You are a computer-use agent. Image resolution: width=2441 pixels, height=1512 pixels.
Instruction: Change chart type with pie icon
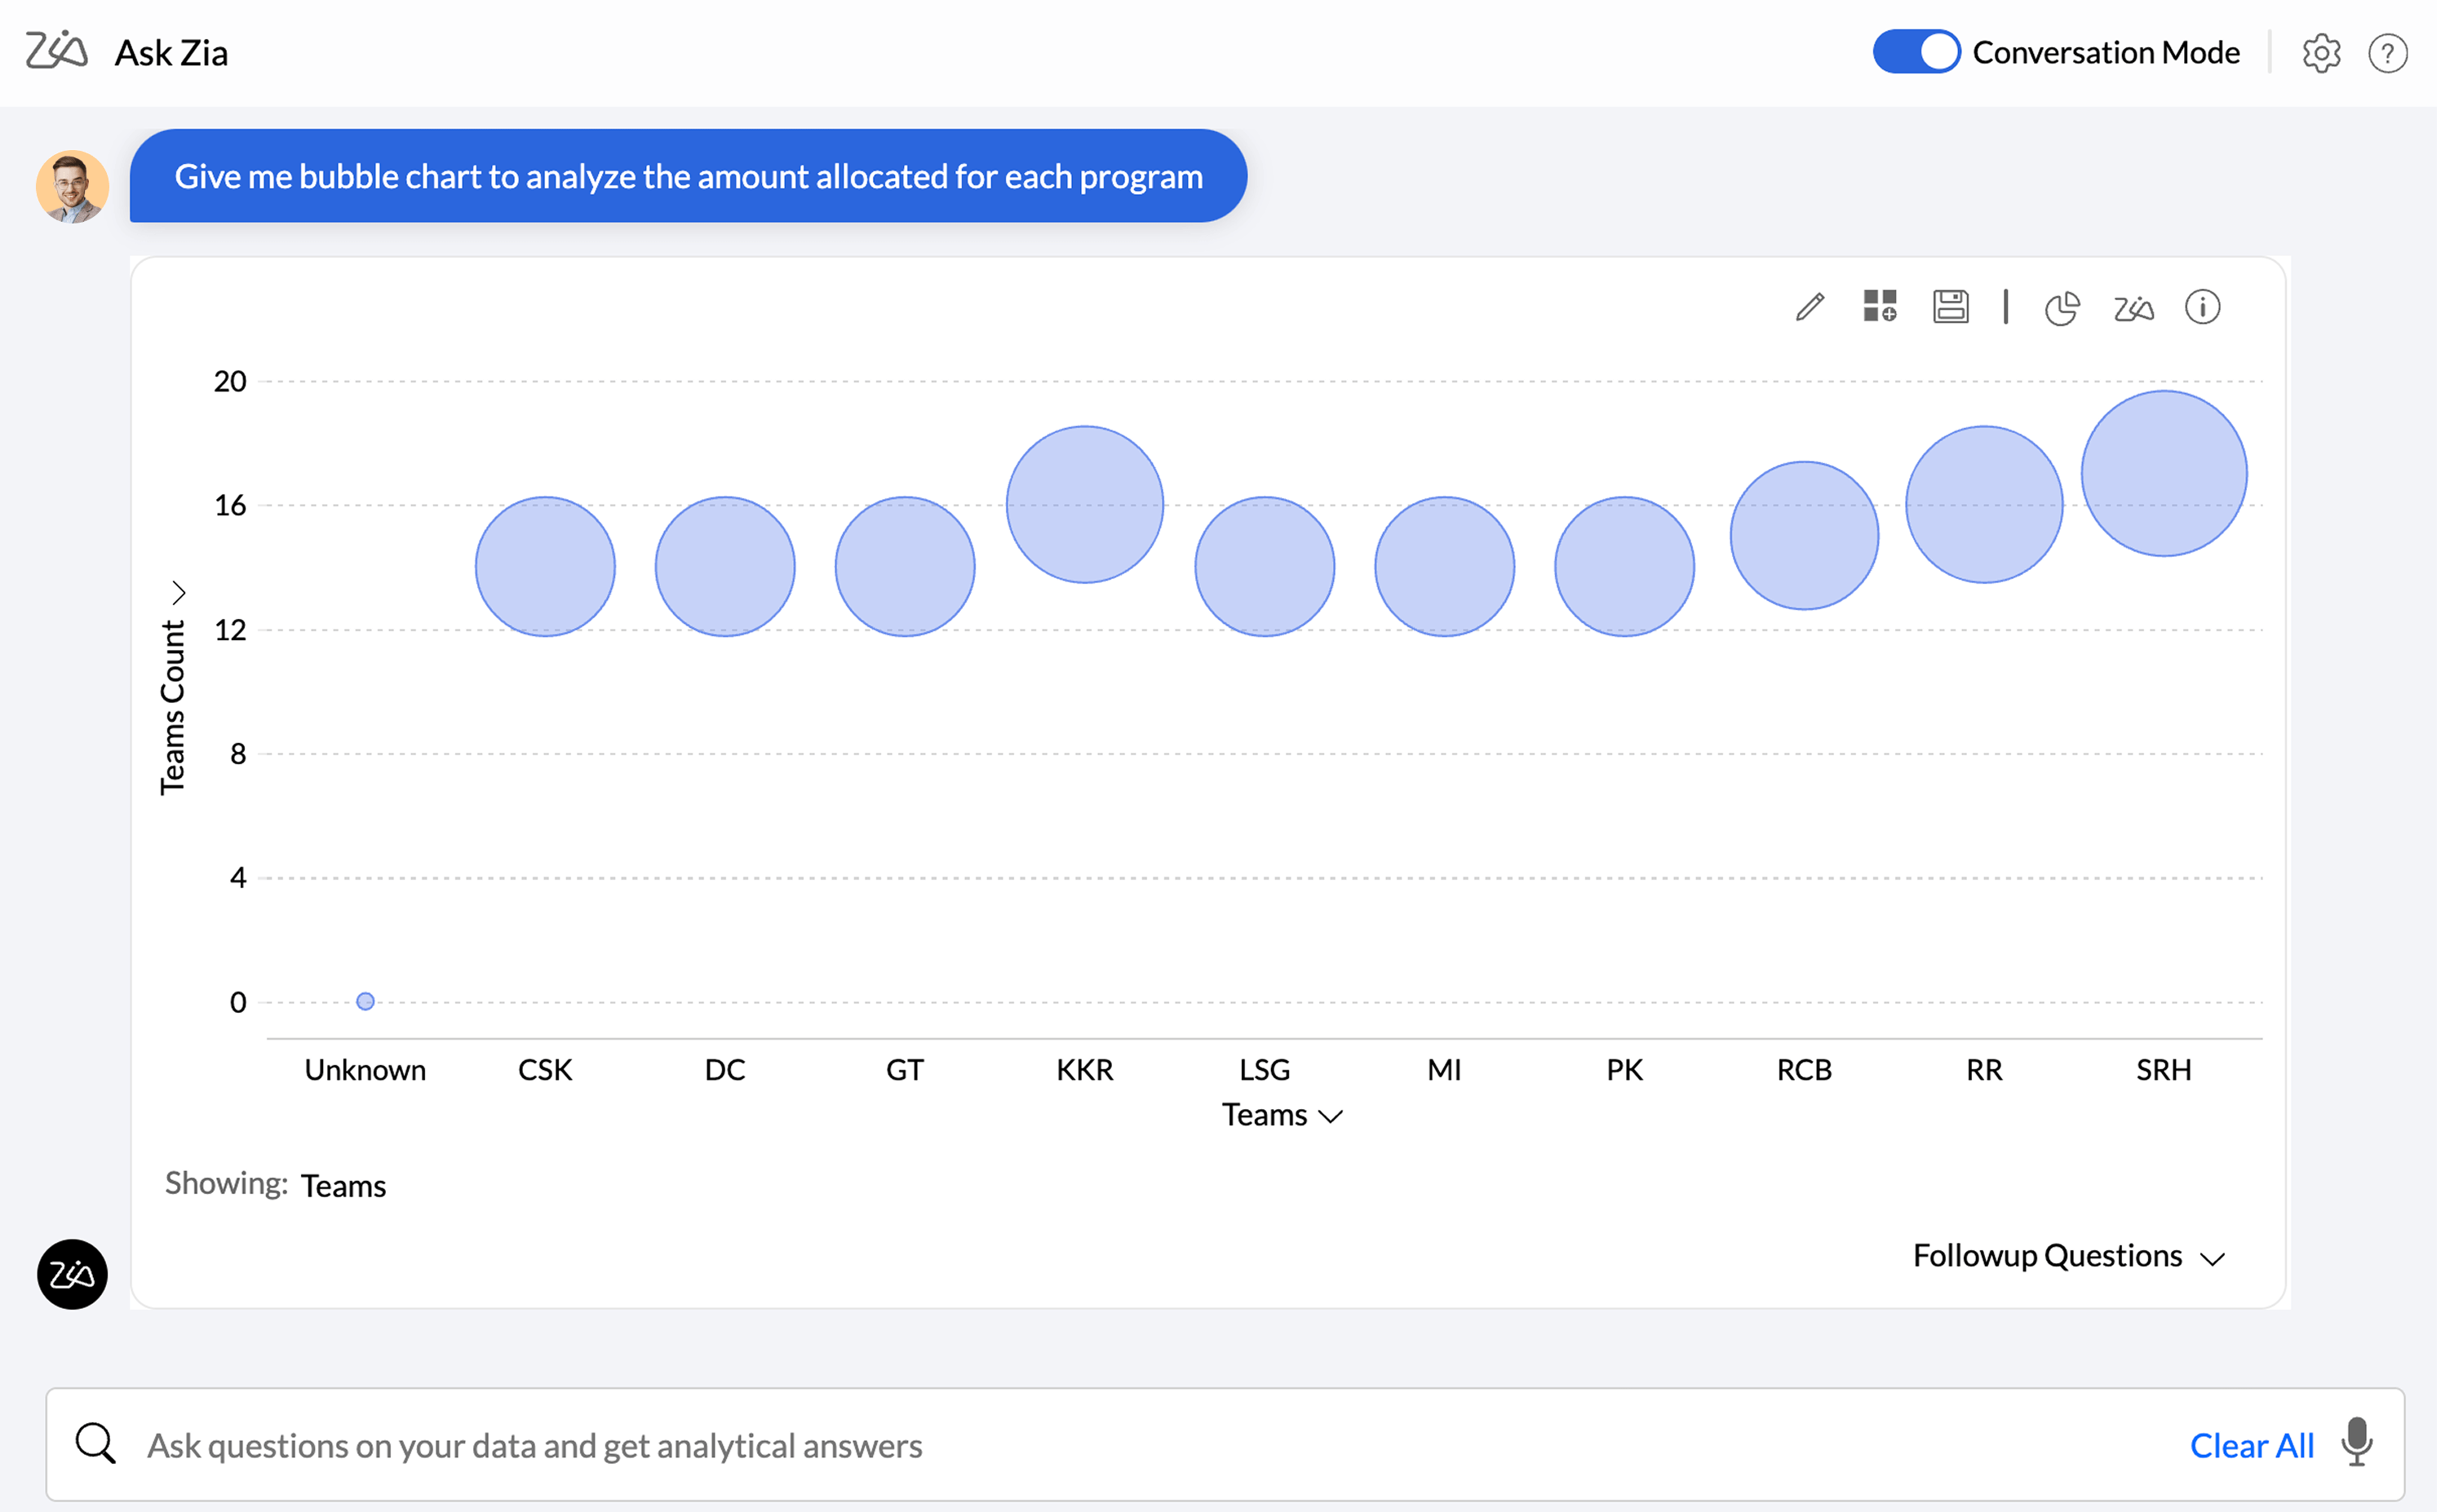(2062, 308)
